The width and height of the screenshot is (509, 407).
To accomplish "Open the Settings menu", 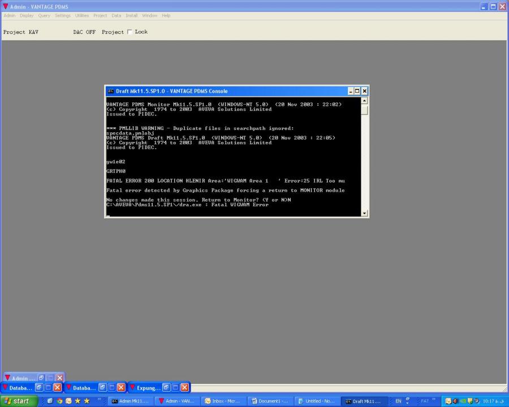I will pyautogui.click(x=63, y=16).
